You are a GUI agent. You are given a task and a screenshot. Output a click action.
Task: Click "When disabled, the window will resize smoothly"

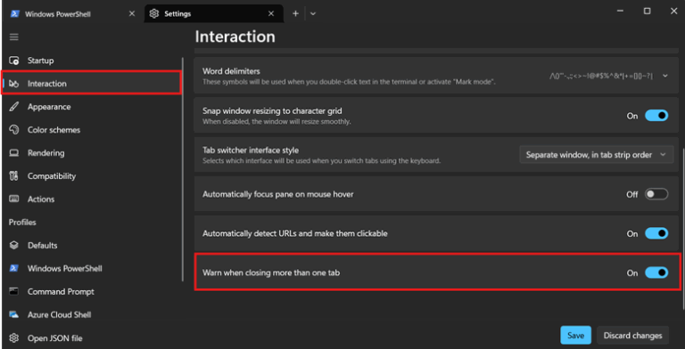coord(276,122)
